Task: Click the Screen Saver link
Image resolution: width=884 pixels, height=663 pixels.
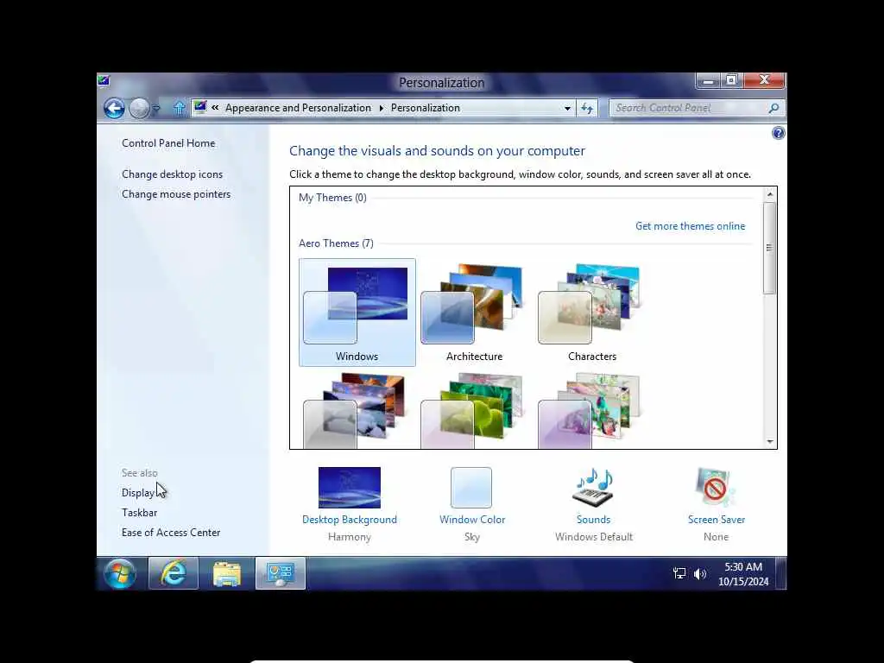Action: [716, 519]
